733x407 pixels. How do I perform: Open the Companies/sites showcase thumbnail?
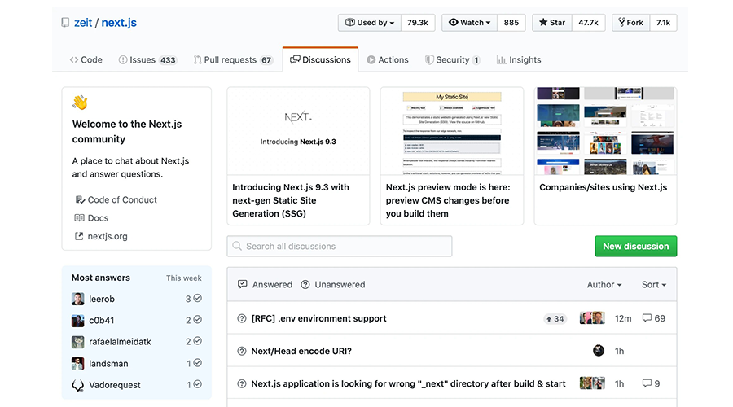tap(605, 131)
